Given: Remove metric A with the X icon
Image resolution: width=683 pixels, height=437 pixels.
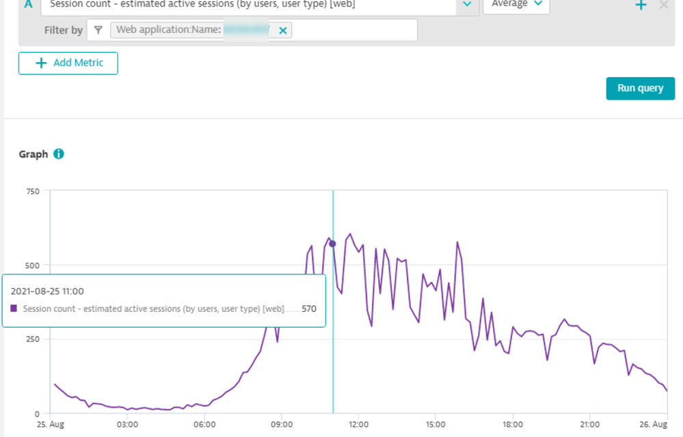Looking at the screenshot, I should pyautogui.click(x=663, y=5).
